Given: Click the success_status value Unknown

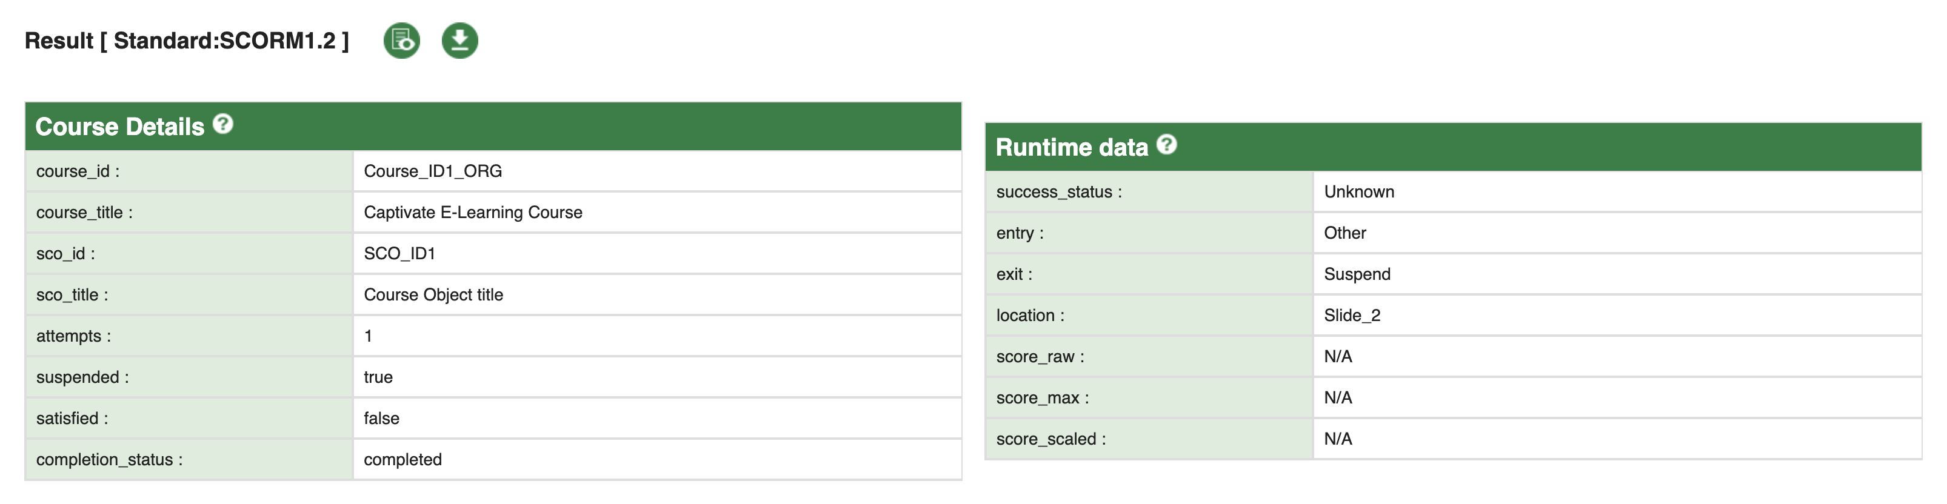Looking at the screenshot, I should 1358,192.
